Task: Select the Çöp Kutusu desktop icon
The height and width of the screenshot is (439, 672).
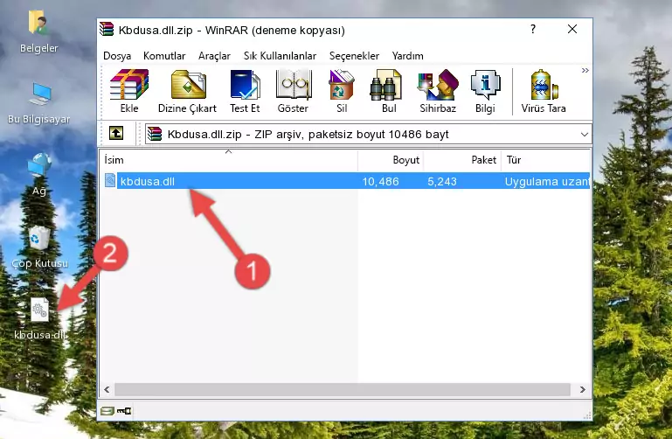Action: tap(39, 247)
